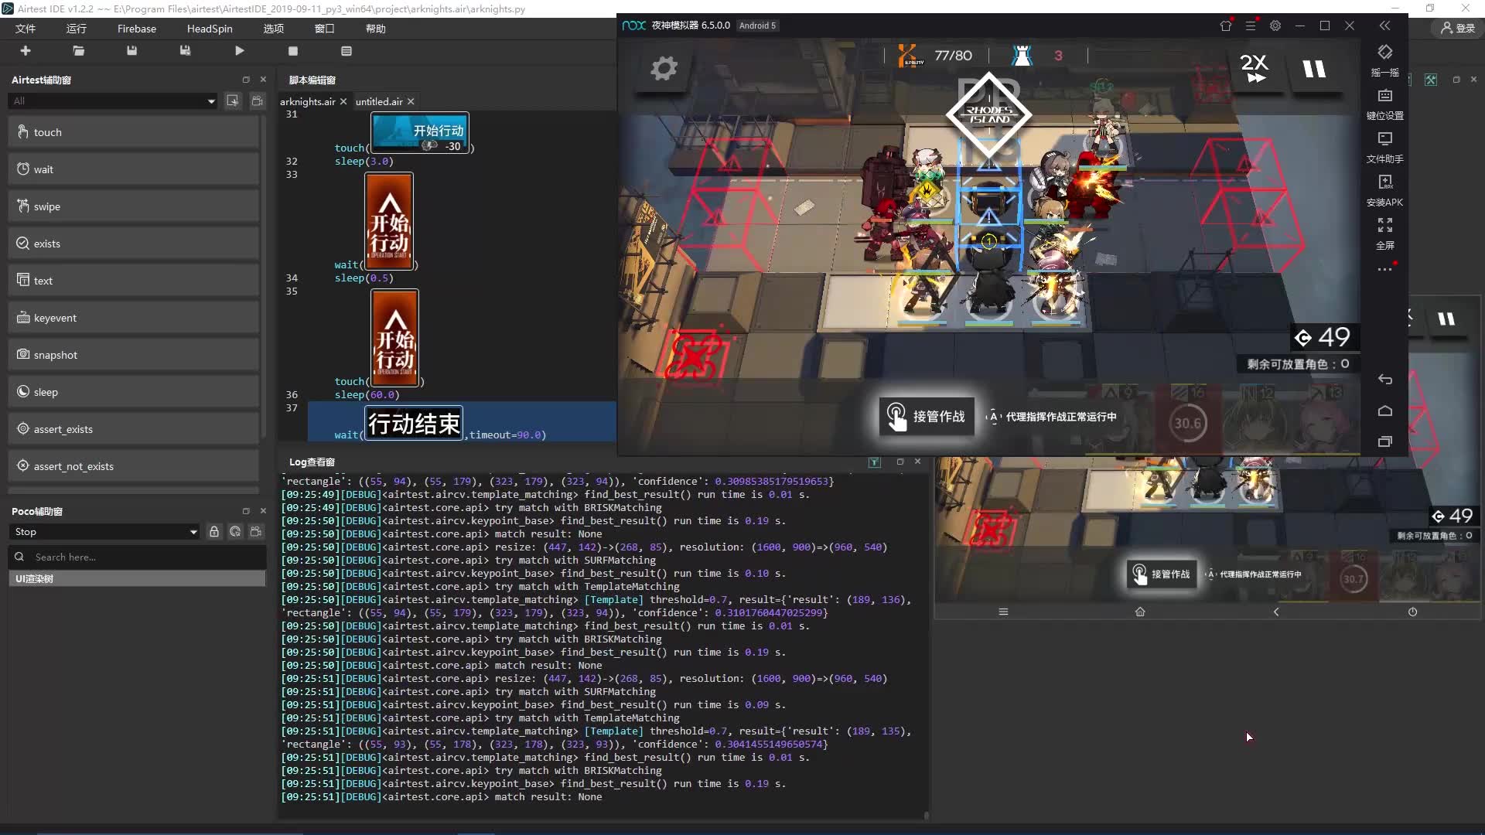Expand the untitled.air tab
The width and height of the screenshot is (1485, 835).
click(377, 101)
